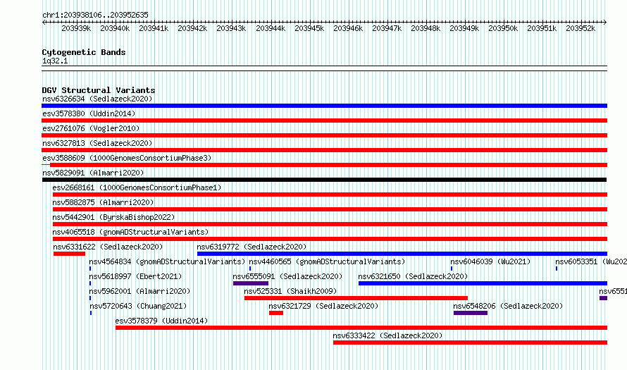The width and height of the screenshot is (627, 370).
Task: Click the 203952k ruler tick label
Action: [581, 28]
